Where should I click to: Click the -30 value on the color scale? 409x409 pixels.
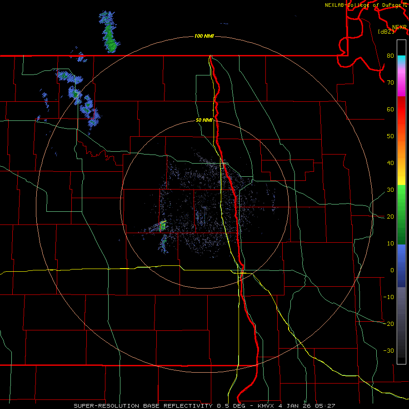coord(389,350)
